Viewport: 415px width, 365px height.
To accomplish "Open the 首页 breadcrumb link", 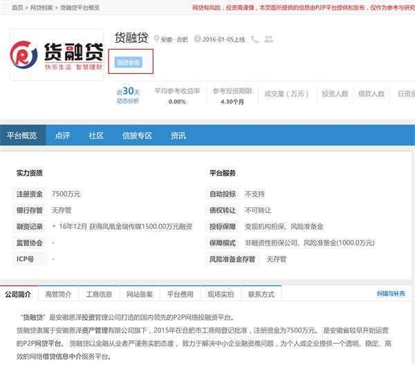I will 17,8.
